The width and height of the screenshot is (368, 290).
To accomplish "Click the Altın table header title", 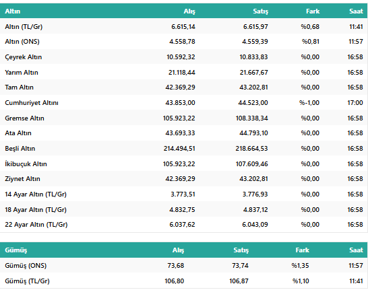I will click(x=13, y=11).
